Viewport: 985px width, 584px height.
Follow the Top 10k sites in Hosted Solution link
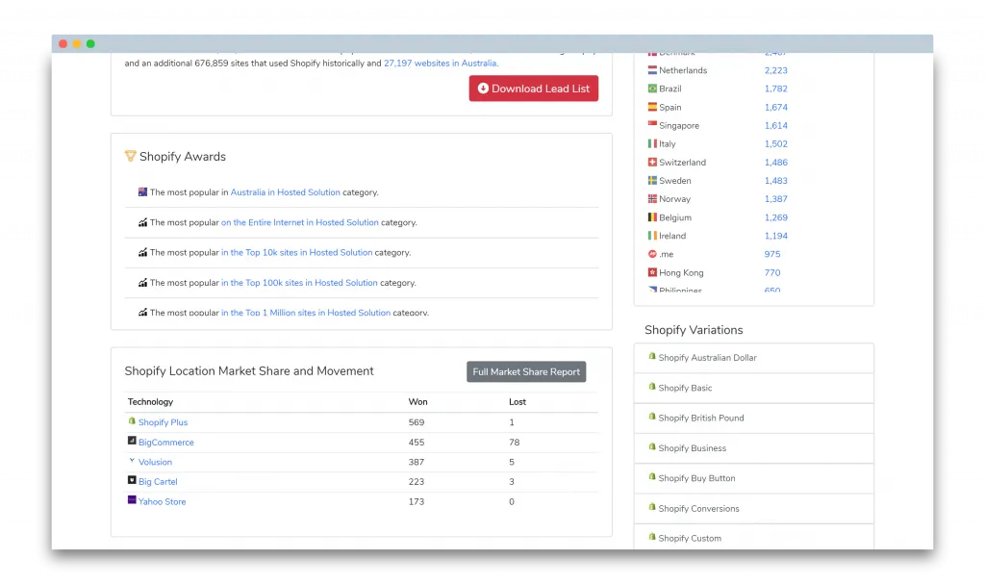[x=296, y=253]
